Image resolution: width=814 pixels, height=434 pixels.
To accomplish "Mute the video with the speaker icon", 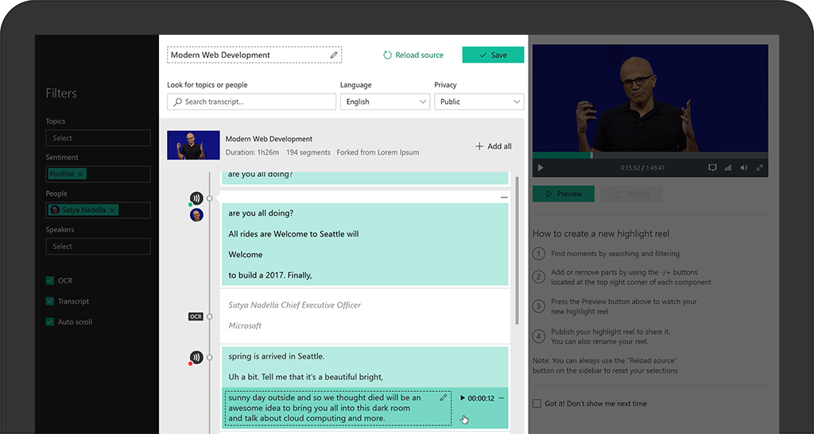I will 744,168.
